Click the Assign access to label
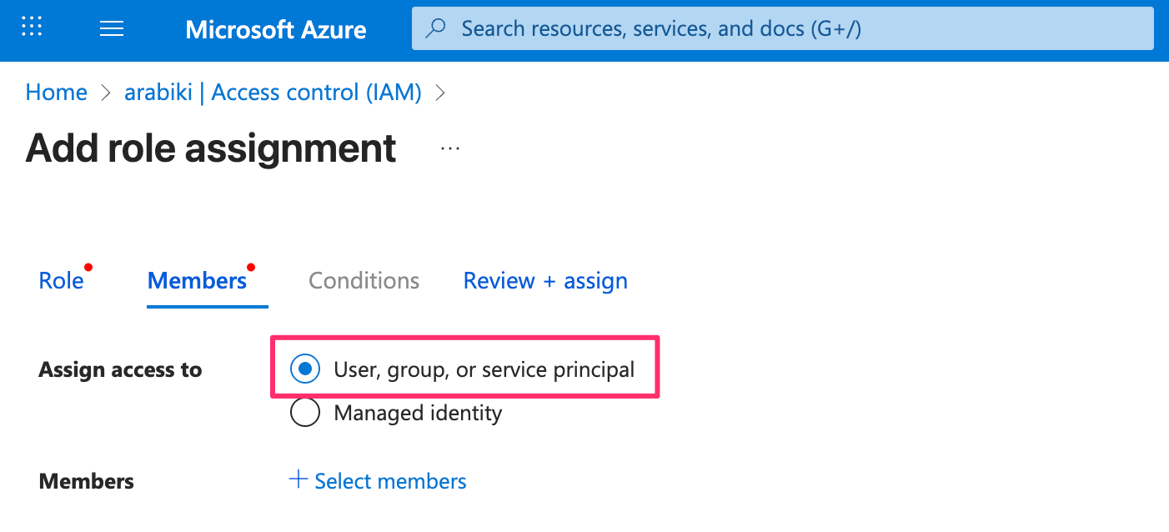1169x532 pixels. click(120, 369)
